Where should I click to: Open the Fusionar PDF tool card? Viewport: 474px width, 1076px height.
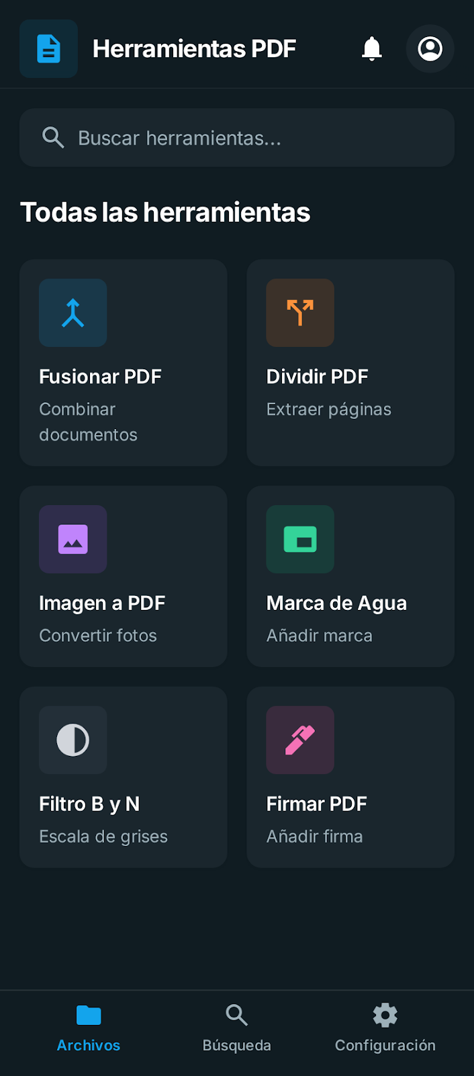tap(123, 362)
